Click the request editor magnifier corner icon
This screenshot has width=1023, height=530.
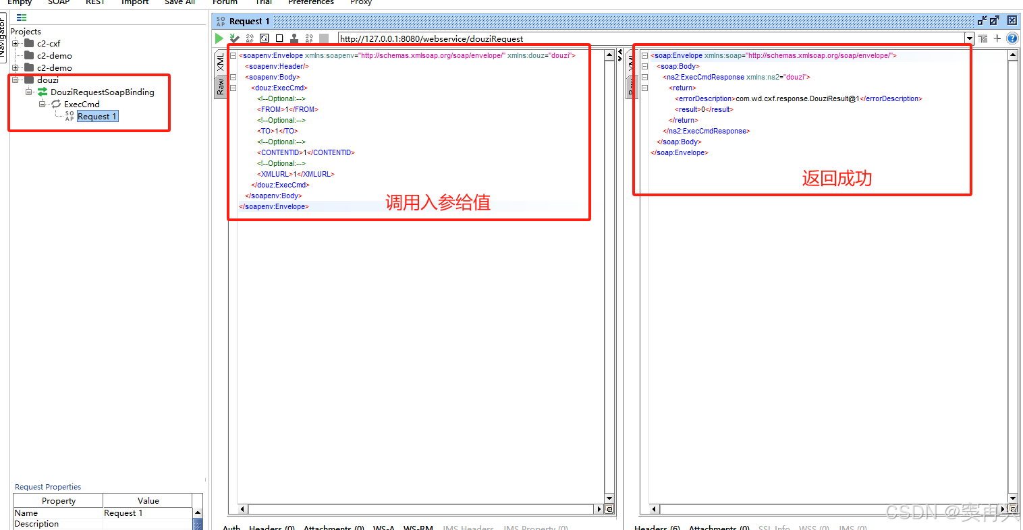609,509
